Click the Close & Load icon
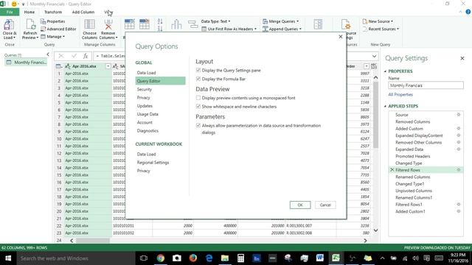This screenshot has width=472, height=265. click(9, 25)
